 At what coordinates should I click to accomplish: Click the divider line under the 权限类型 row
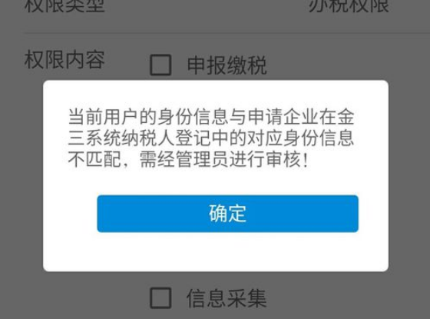tap(227, 34)
